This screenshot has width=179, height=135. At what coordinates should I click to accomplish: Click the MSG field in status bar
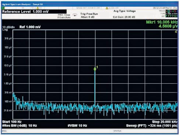click(4, 131)
